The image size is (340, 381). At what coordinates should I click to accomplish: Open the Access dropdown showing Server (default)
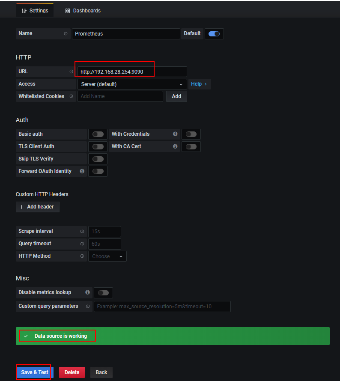coord(132,84)
